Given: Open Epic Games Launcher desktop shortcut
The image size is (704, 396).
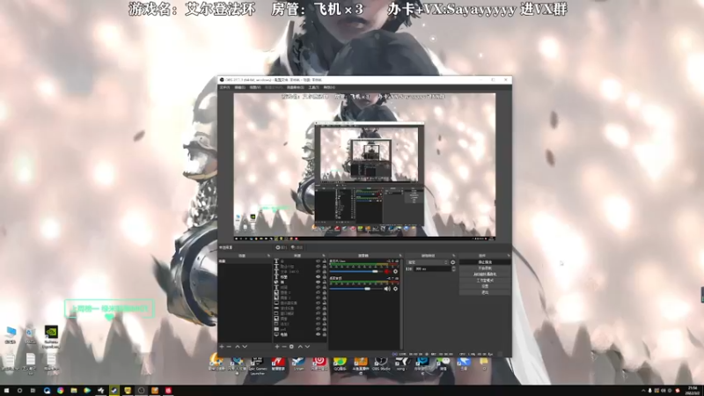Looking at the screenshot, I should 257,365.
